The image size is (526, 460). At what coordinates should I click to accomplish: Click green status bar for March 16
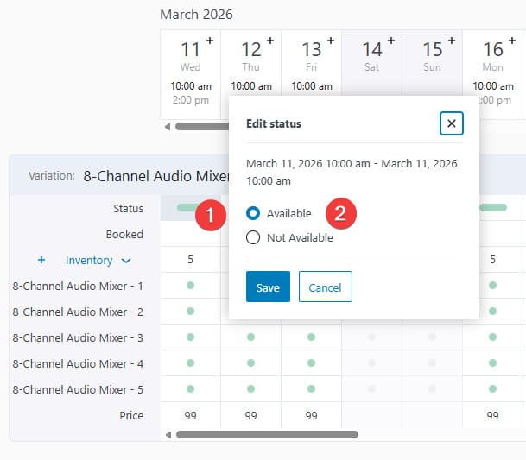[492, 208]
